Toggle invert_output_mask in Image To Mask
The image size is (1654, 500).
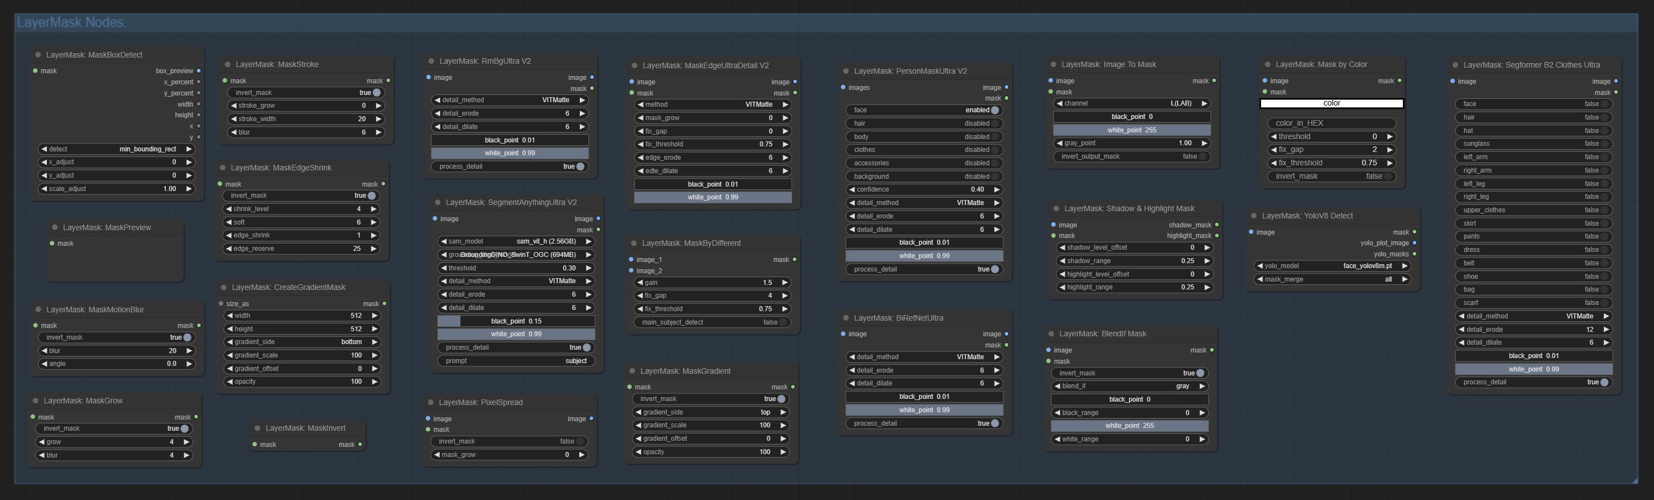(x=1132, y=156)
